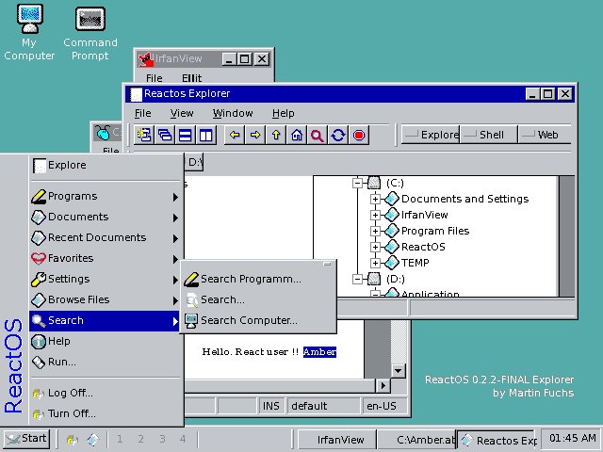Expand the ReactOS folder tree node
Viewport: 603px width, 452px height.
point(375,247)
